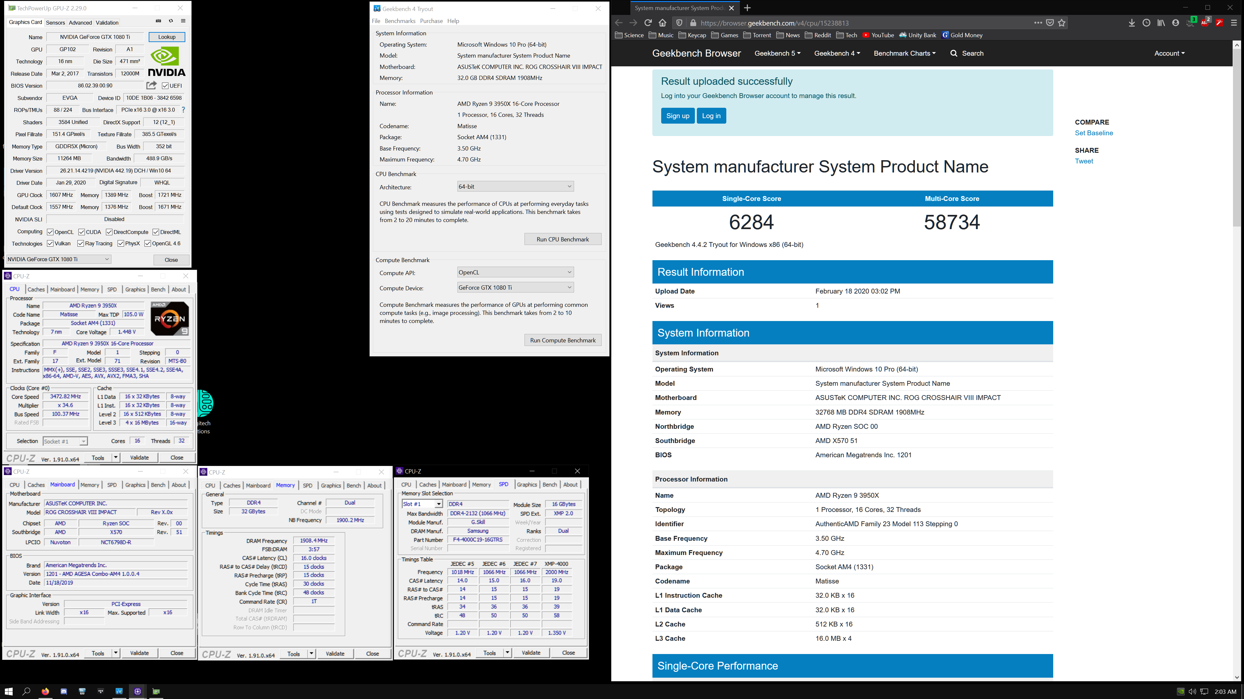Open Geekbench Purchase menu
This screenshot has width=1244, height=699.
431,21
